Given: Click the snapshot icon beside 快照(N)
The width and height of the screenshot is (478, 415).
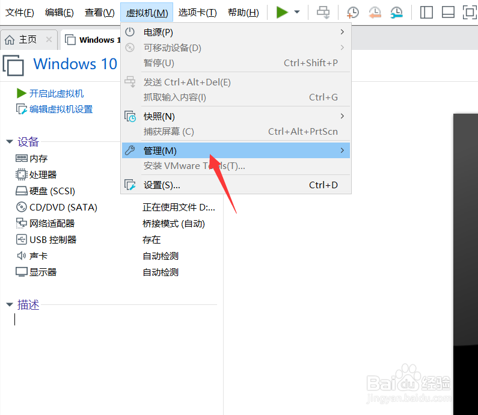Looking at the screenshot, I should pyautogui.click(x=130, y=116).
